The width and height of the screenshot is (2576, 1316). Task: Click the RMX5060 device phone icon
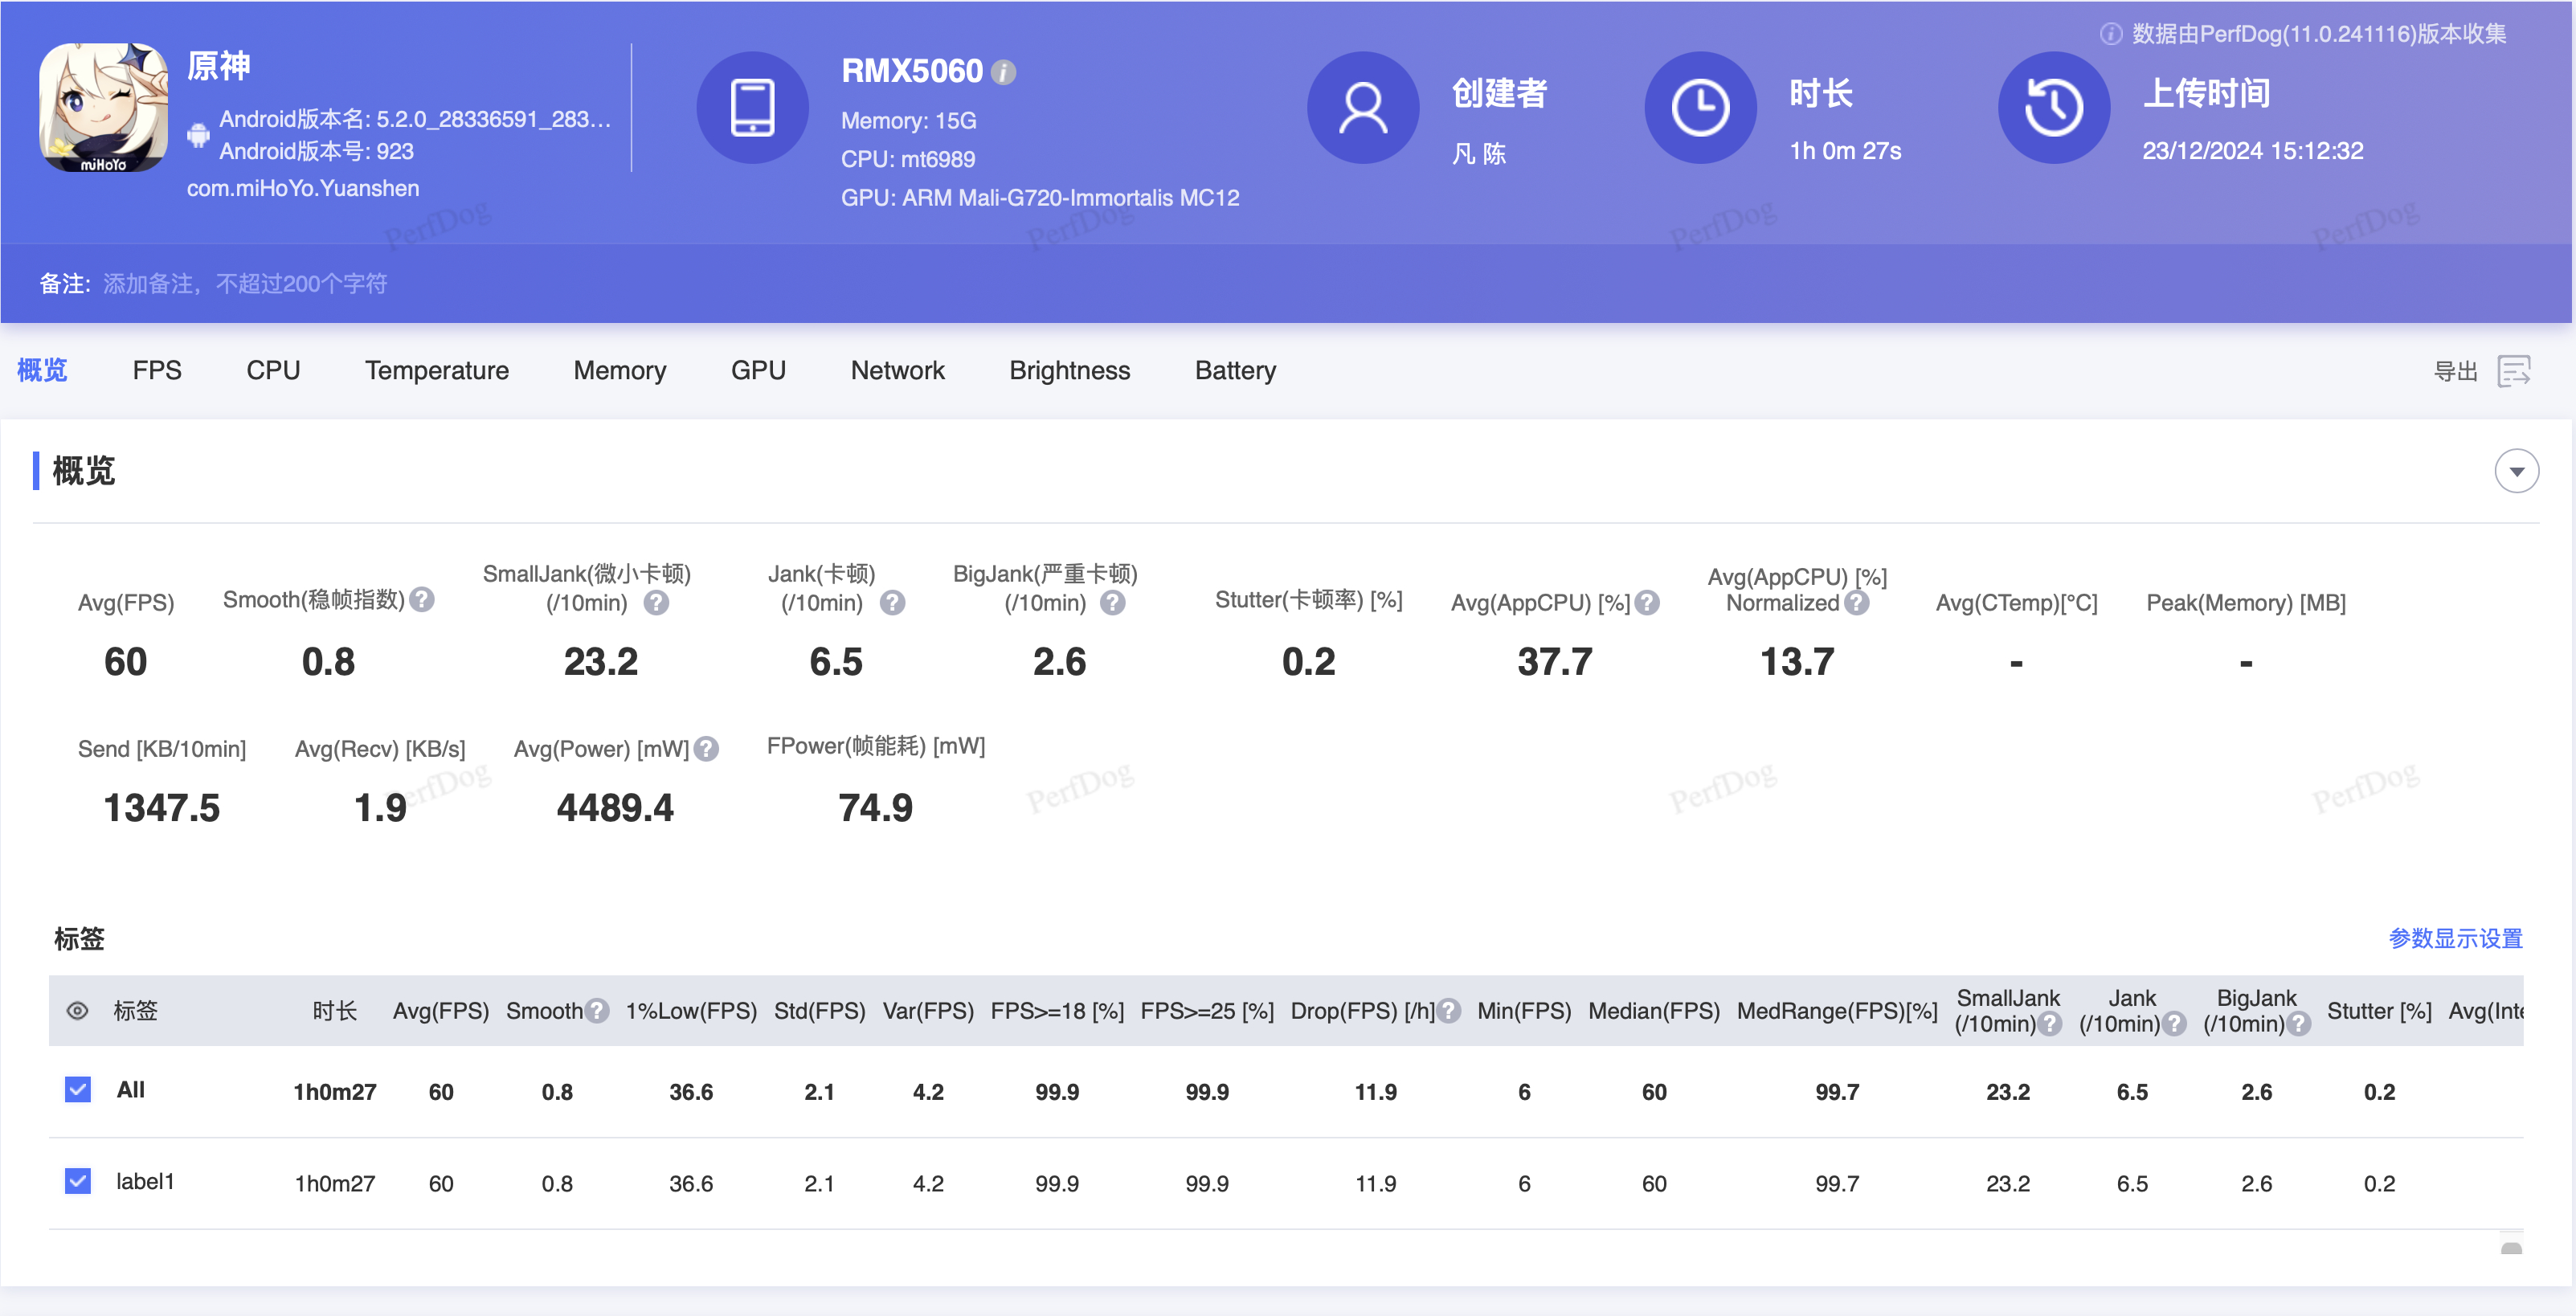pos(752,107)
